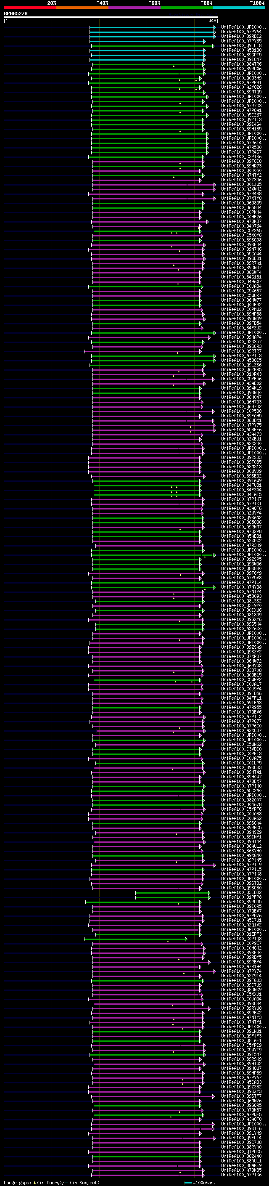Viewport: 269px width, 1186px height.
Task: Select the UniRef100_A7QEV7 label
Action: [x=241, y=911]
